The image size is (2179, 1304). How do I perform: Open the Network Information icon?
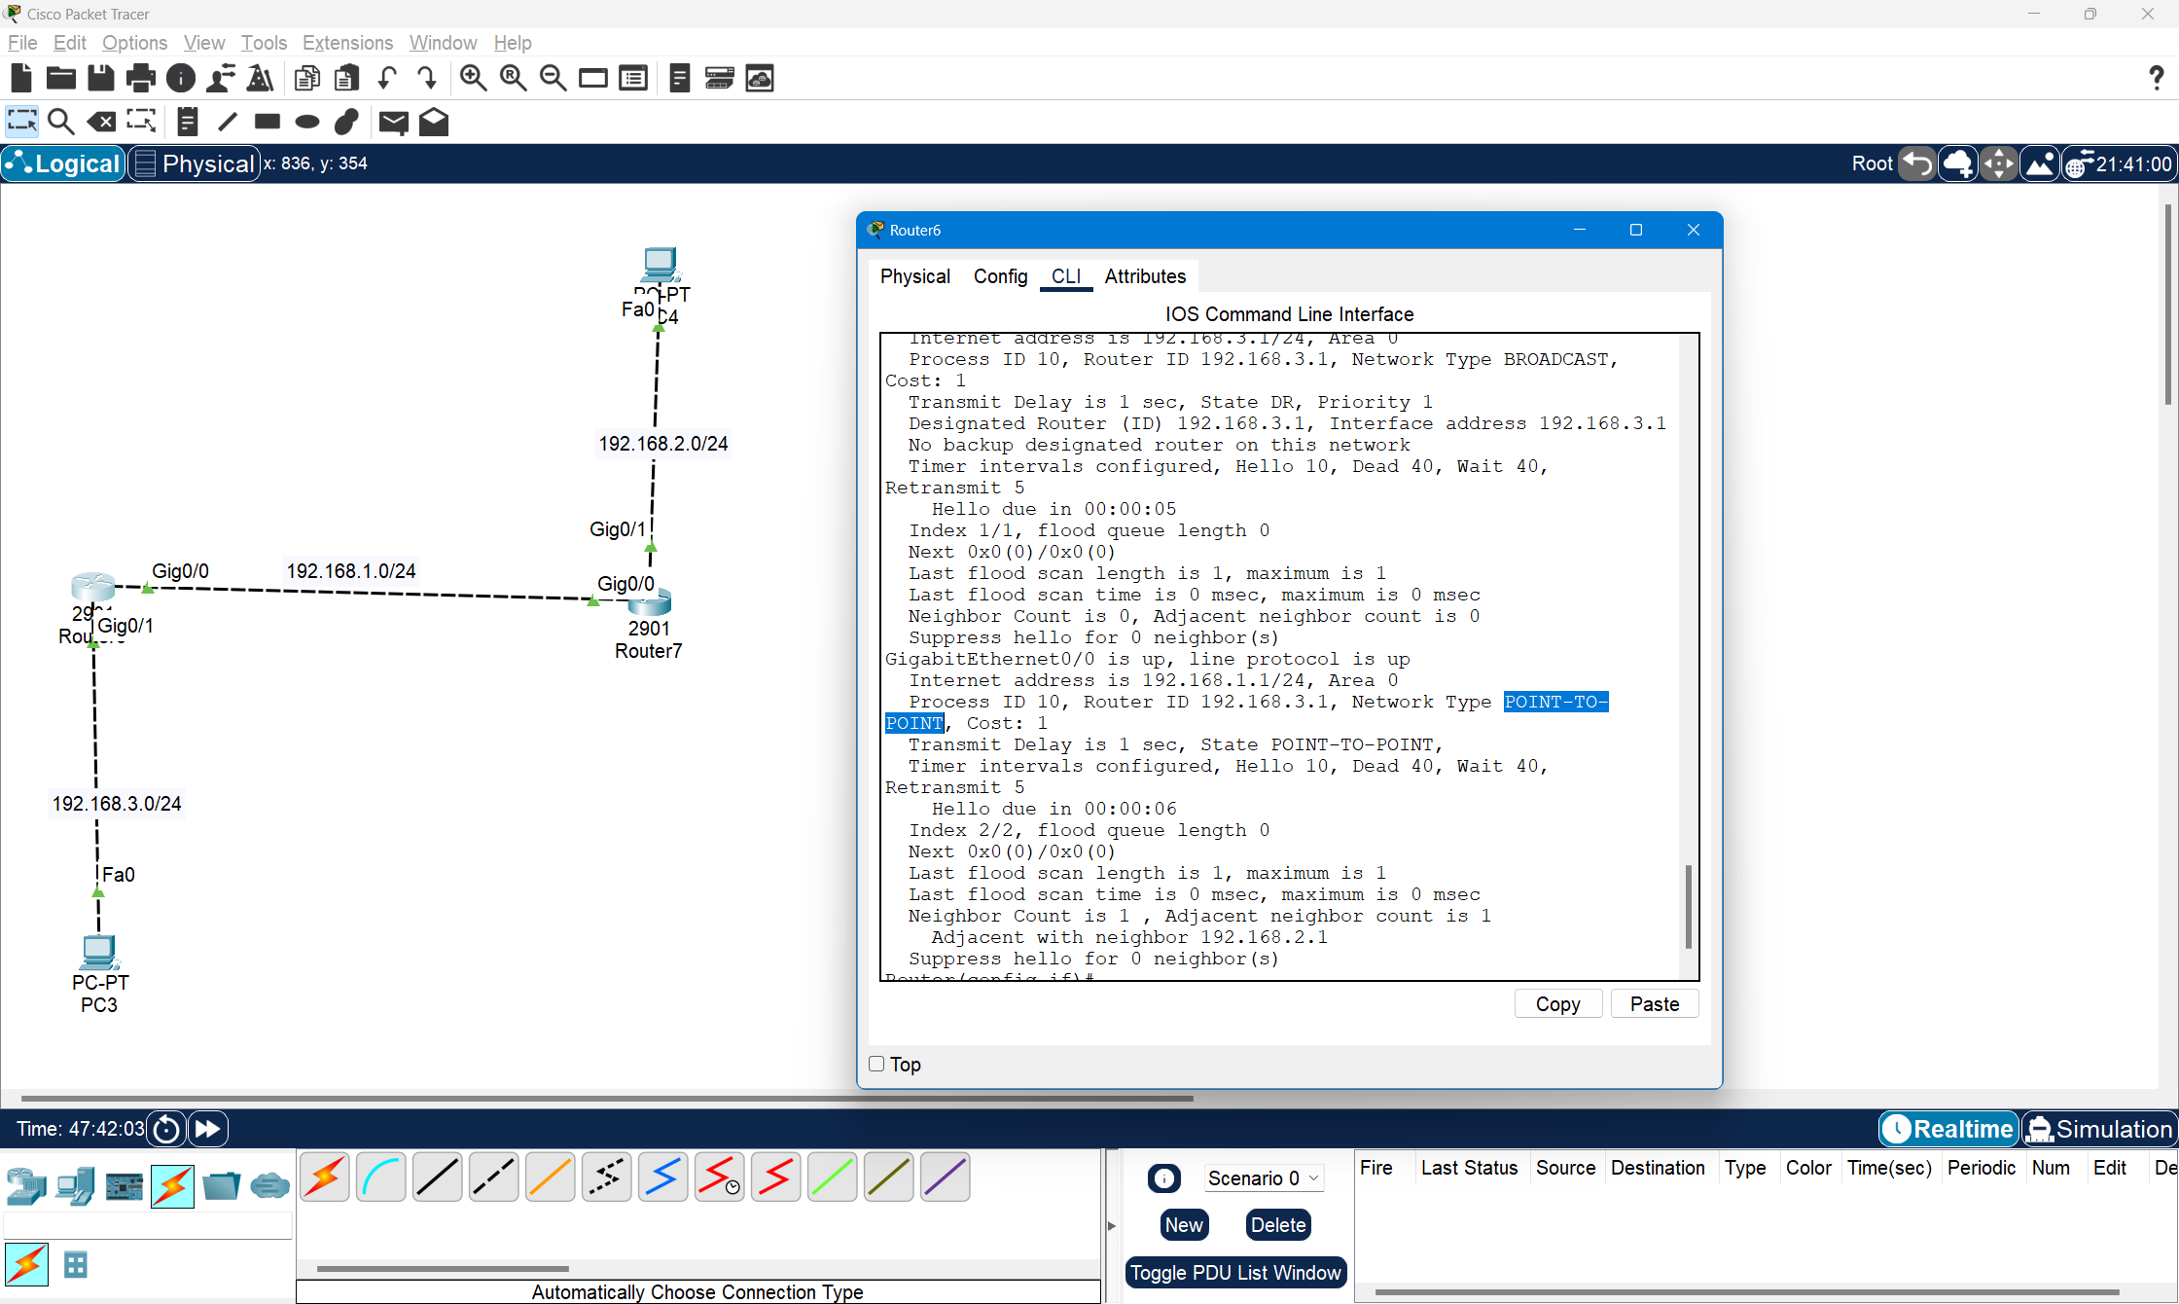tap(180, 78)
